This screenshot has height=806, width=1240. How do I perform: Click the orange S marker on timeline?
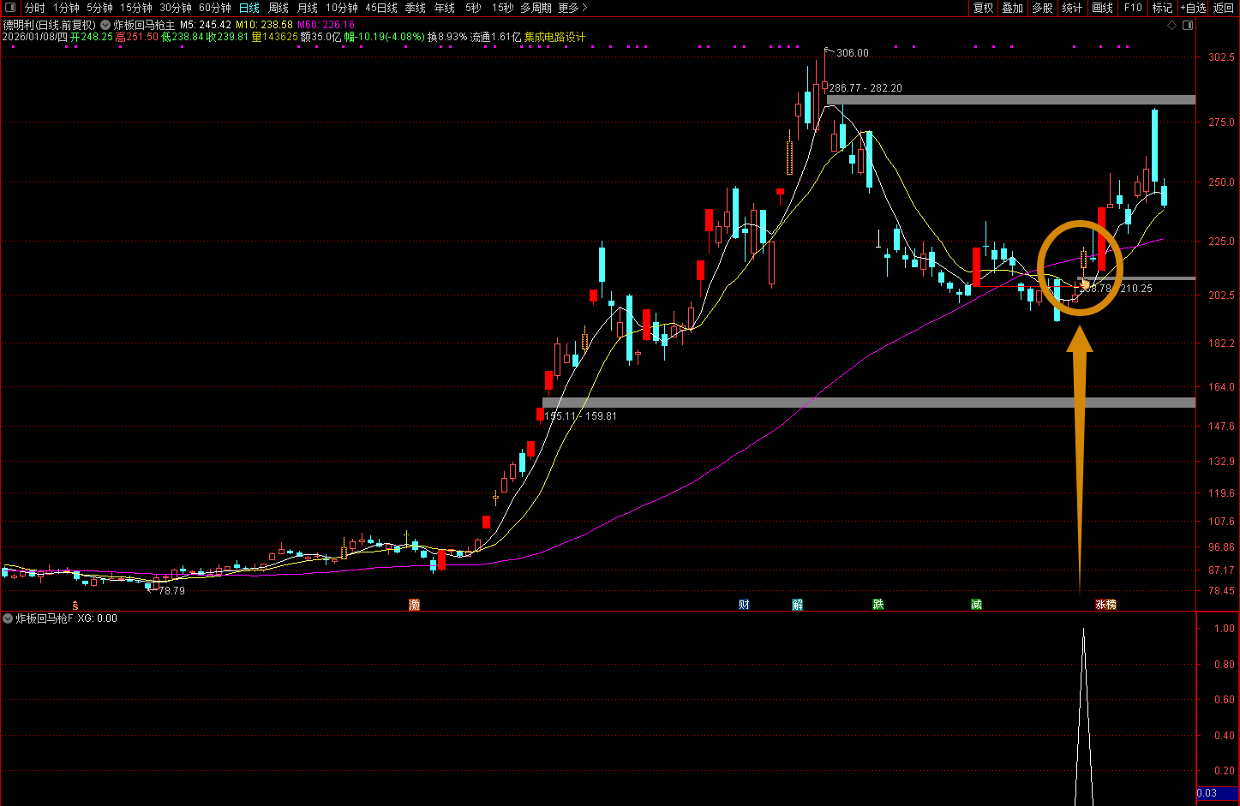[75, 605]
